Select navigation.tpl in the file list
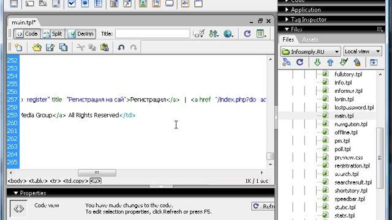Viewport: 392px width, 220px height. coord(351,124)
